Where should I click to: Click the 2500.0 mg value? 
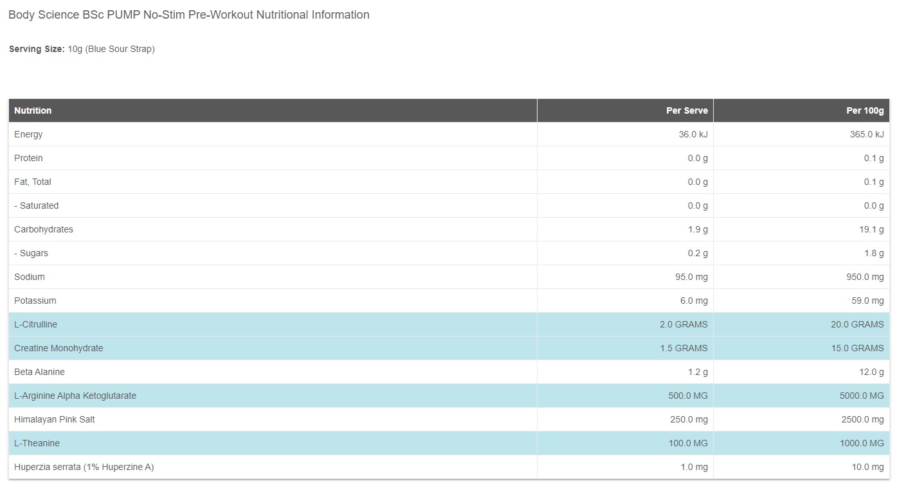(863, 419)
